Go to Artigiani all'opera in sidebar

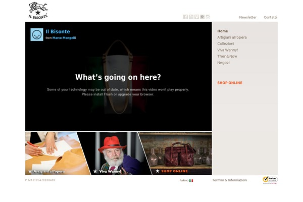coord(232,37)
